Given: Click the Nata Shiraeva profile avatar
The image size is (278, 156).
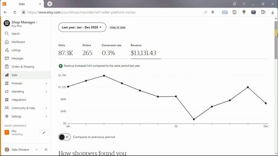Looking at the screenshot, I should click(x=7, y=149).
